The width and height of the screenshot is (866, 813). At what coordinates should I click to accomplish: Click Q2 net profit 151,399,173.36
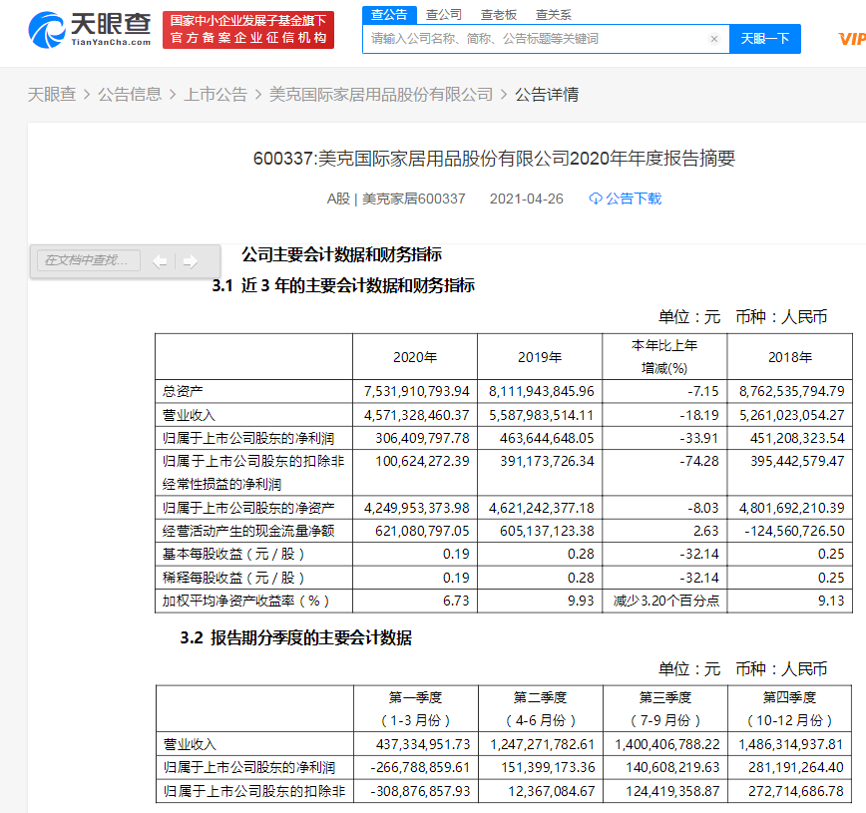click(548, 768)
